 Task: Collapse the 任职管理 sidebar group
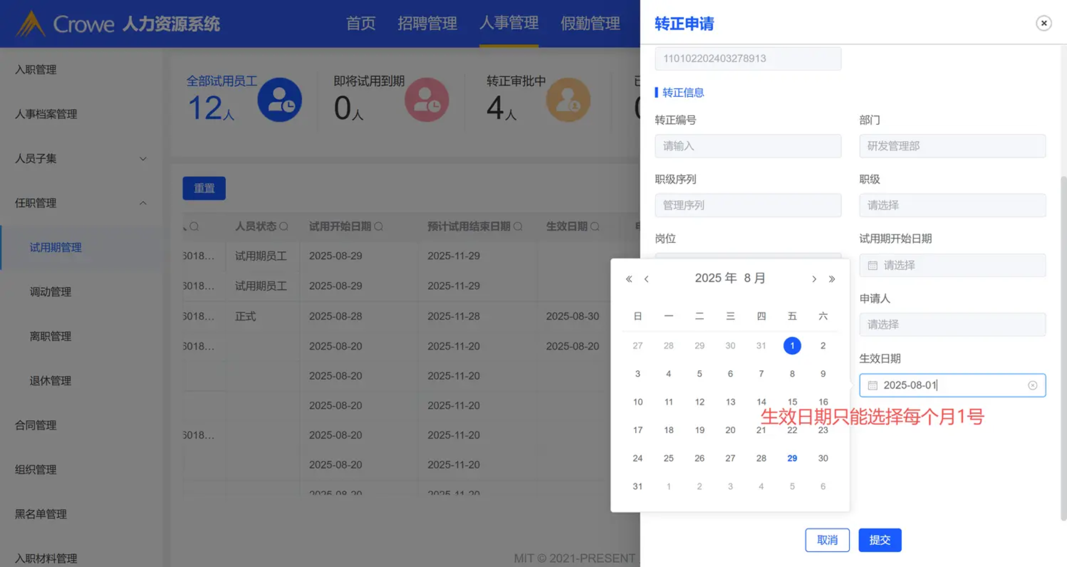143,203
